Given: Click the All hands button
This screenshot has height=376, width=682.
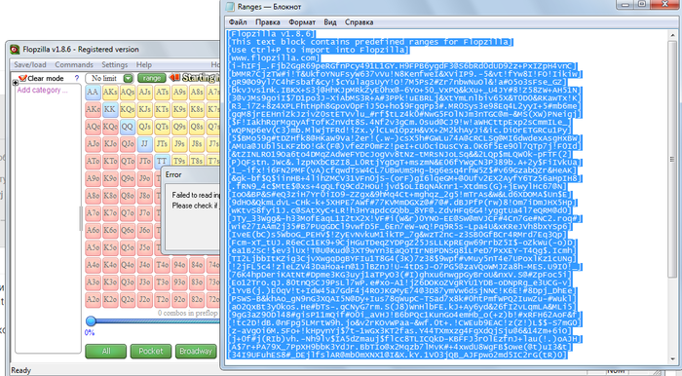Looking at the screenshot, I should (105, 352).
